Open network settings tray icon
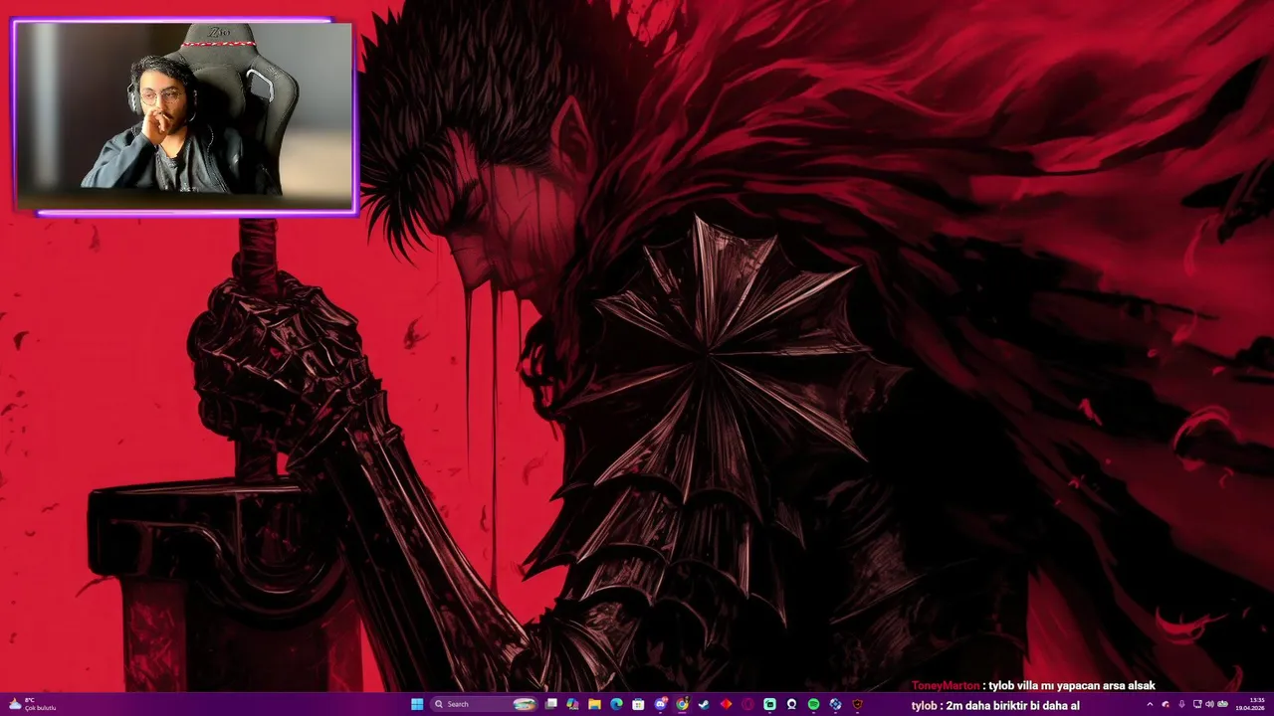1274x716 pixels. 1197,704
